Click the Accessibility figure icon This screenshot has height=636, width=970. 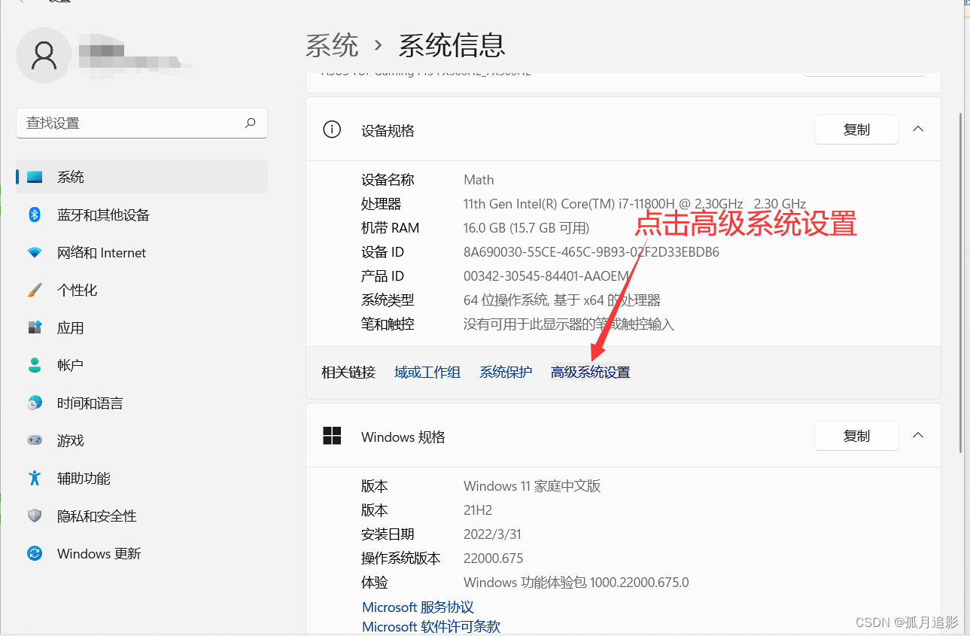click(35, 478)
